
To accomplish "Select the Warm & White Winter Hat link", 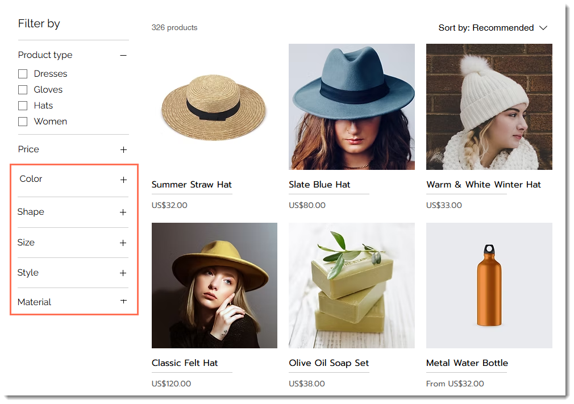I will click(x=484, y=185).
